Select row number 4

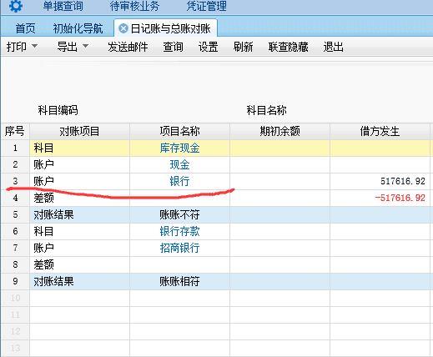pos(15,198)
